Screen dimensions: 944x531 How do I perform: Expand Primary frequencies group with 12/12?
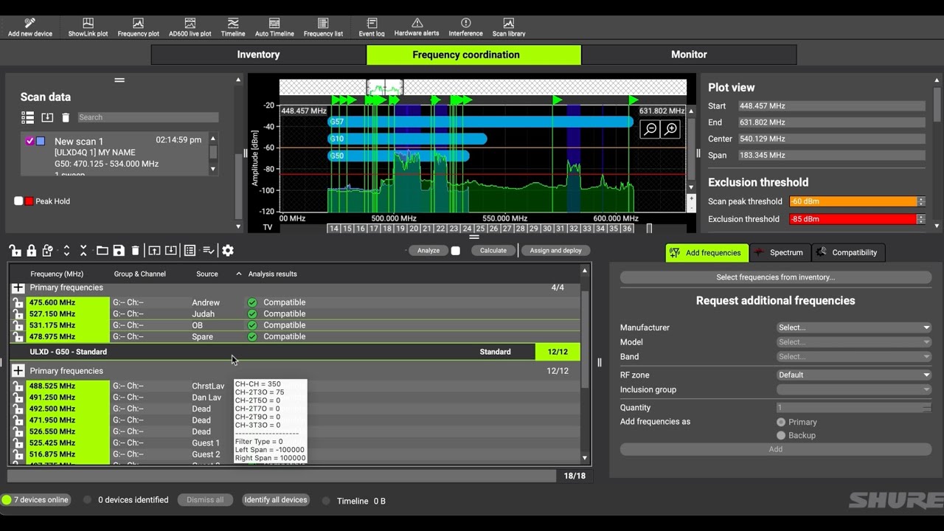point(18,371)
